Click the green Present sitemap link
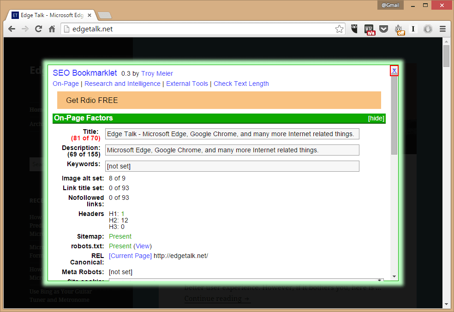Viewport: 454px width, 312px height. click(x=120, y=236)
